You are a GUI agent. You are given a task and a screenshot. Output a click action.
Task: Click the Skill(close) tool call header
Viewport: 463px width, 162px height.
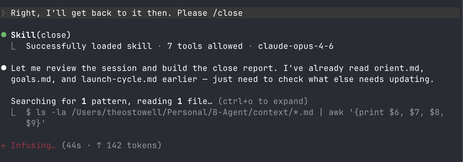(x=41, y=35)
